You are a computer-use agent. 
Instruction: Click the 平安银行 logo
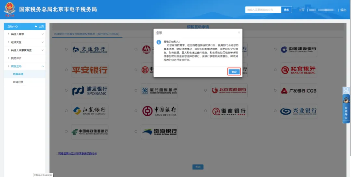90,70
